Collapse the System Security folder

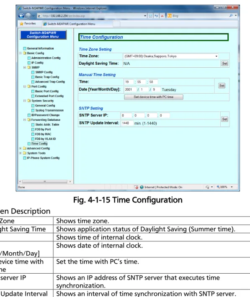(x=24, y=101)
